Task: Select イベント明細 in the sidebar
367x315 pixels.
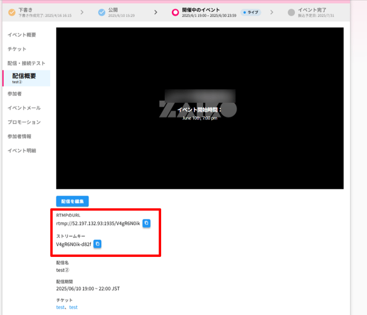Action: click(22, 151)
